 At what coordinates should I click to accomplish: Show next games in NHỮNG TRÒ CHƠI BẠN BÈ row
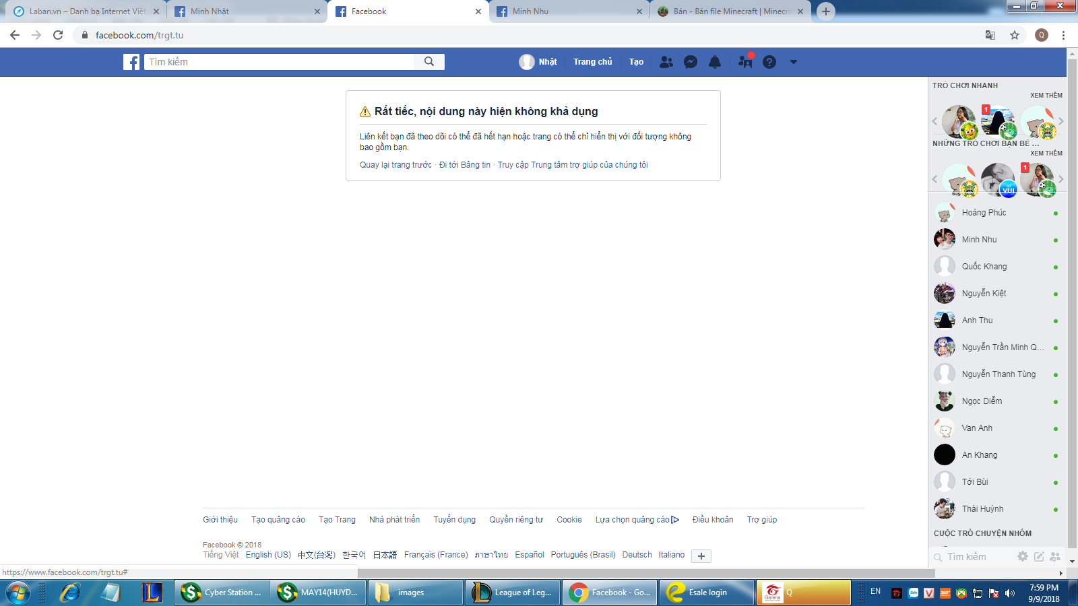point(1060,179)
